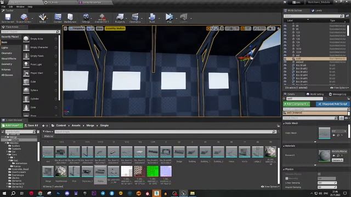Open the Window menu
Viewport: 351px width, 197px height.
point(20,7)
